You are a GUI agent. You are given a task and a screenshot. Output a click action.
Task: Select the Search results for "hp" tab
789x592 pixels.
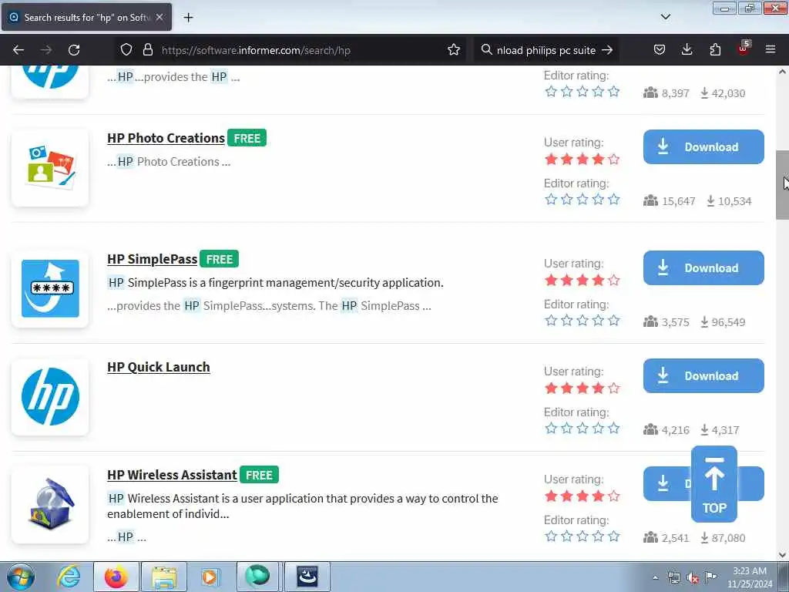click(86, 17)
